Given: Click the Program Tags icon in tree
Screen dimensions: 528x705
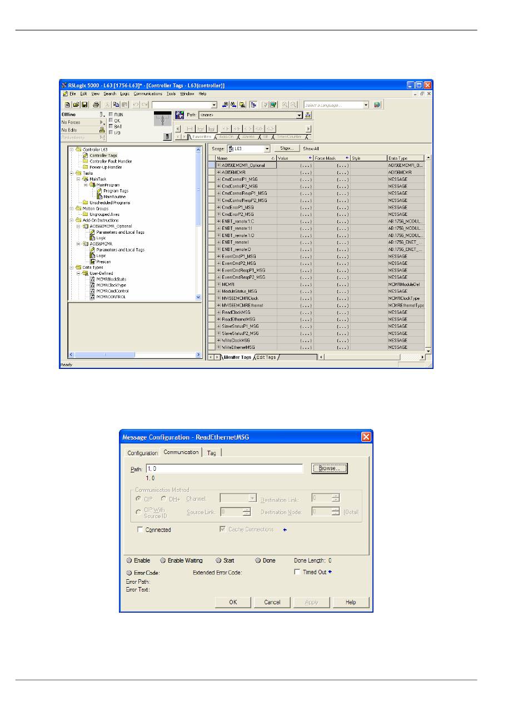Looking at the screenshot, I should (x=99, y=191).
